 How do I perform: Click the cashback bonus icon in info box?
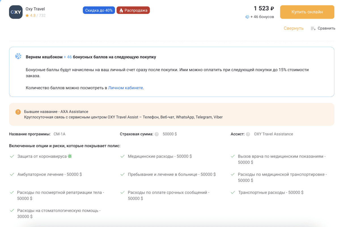tap(18, 56)
